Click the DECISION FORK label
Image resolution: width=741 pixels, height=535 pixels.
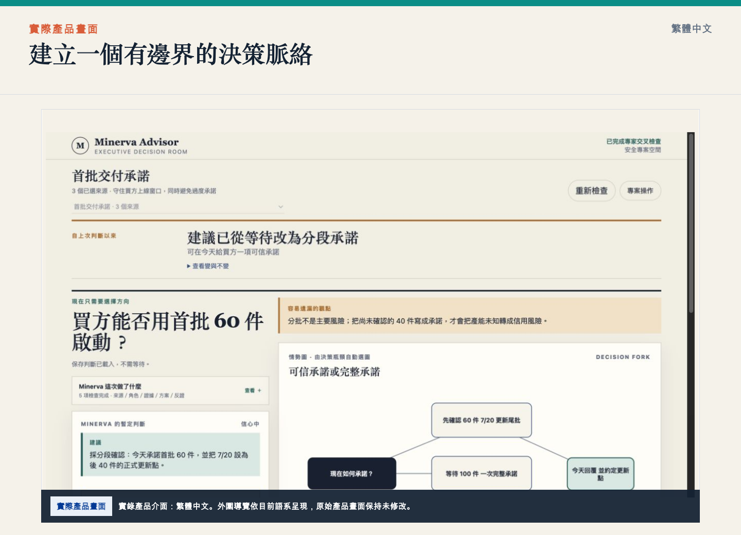(x=623, y=357)
